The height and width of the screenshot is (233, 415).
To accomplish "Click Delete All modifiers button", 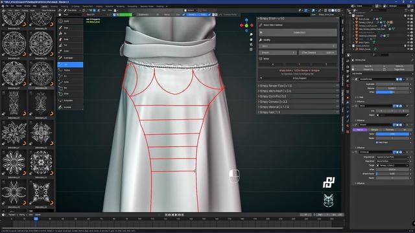I will (399, 66).
